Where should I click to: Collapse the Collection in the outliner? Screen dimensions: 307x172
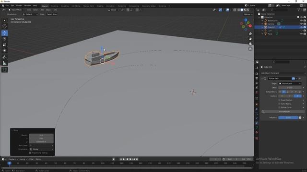(x=259, y=17)
